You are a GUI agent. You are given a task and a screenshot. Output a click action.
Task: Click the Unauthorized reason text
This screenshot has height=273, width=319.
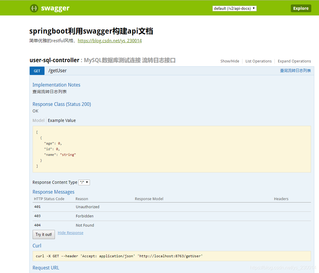pyautogui.click(x=88, y=207)
